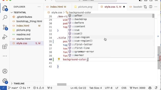The height and width of the screenshot is (90, 161).
Task: Switch to the bootstrap tab
Action: 136,7
